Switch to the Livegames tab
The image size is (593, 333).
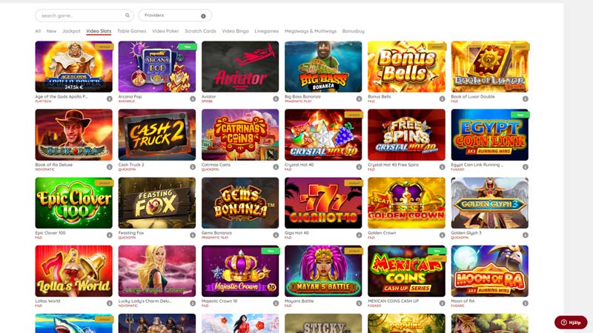click(x=267, y=31)
